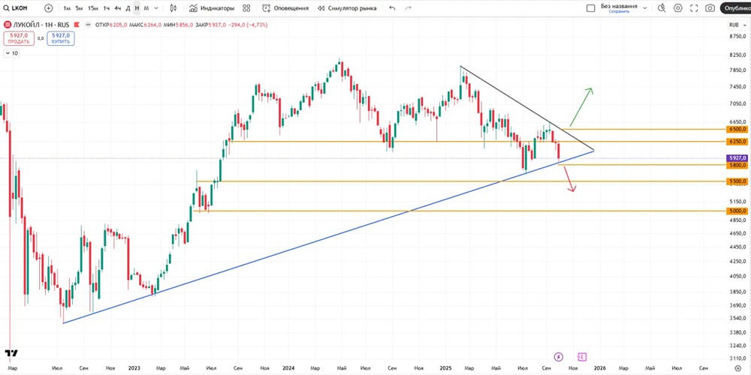Click the purple lightning event icon
751x375 pixels.
coord(559,356)
